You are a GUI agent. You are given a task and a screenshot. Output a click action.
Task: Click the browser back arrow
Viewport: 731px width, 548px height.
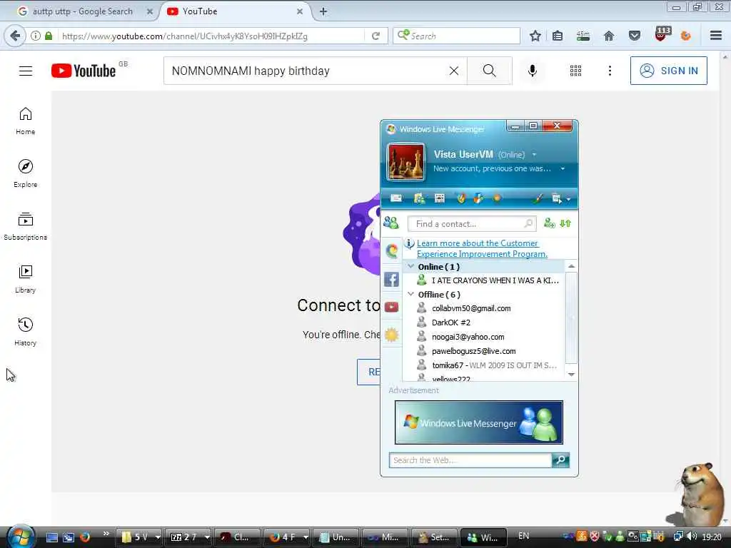15,36
